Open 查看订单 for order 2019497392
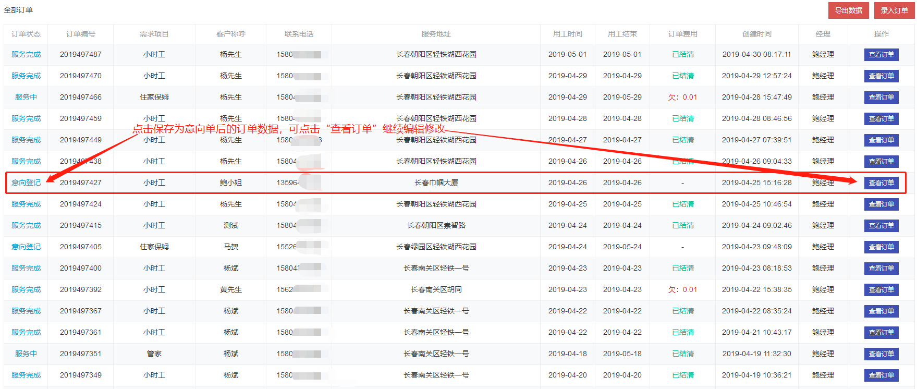The height and width of the screenshot is (389, 917). pos(881,290)
